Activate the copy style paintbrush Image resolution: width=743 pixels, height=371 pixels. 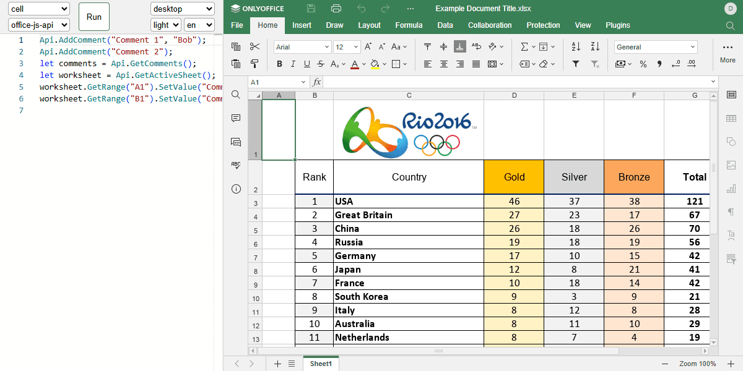(254, 64)
